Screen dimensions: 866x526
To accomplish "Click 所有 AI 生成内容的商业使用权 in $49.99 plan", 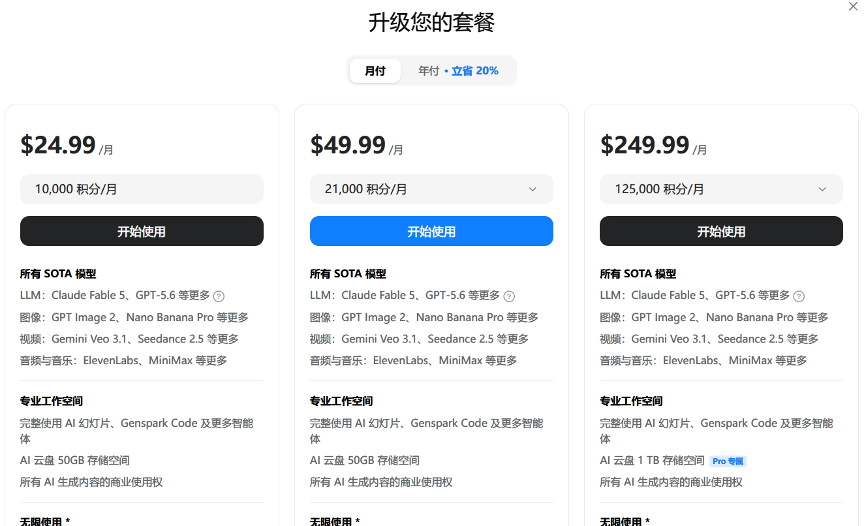I will click(x=381, y=482).
